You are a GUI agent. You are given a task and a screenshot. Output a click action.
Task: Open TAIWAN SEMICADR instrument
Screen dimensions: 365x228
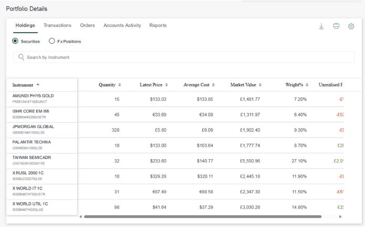click(x=32, y=158)
